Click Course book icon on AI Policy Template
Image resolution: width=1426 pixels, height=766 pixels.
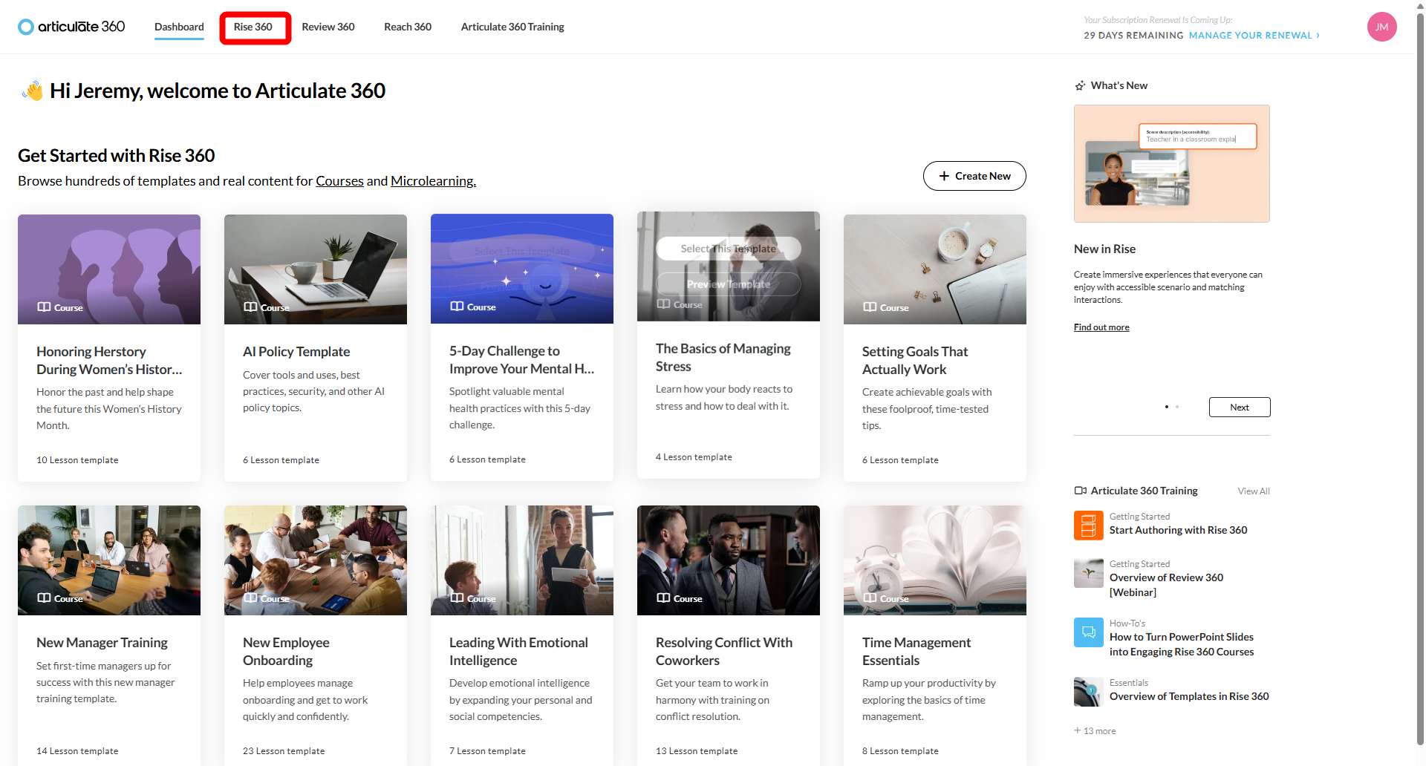(x=250, y=307)
